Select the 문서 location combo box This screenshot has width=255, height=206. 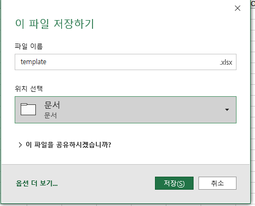pos(126,110)
